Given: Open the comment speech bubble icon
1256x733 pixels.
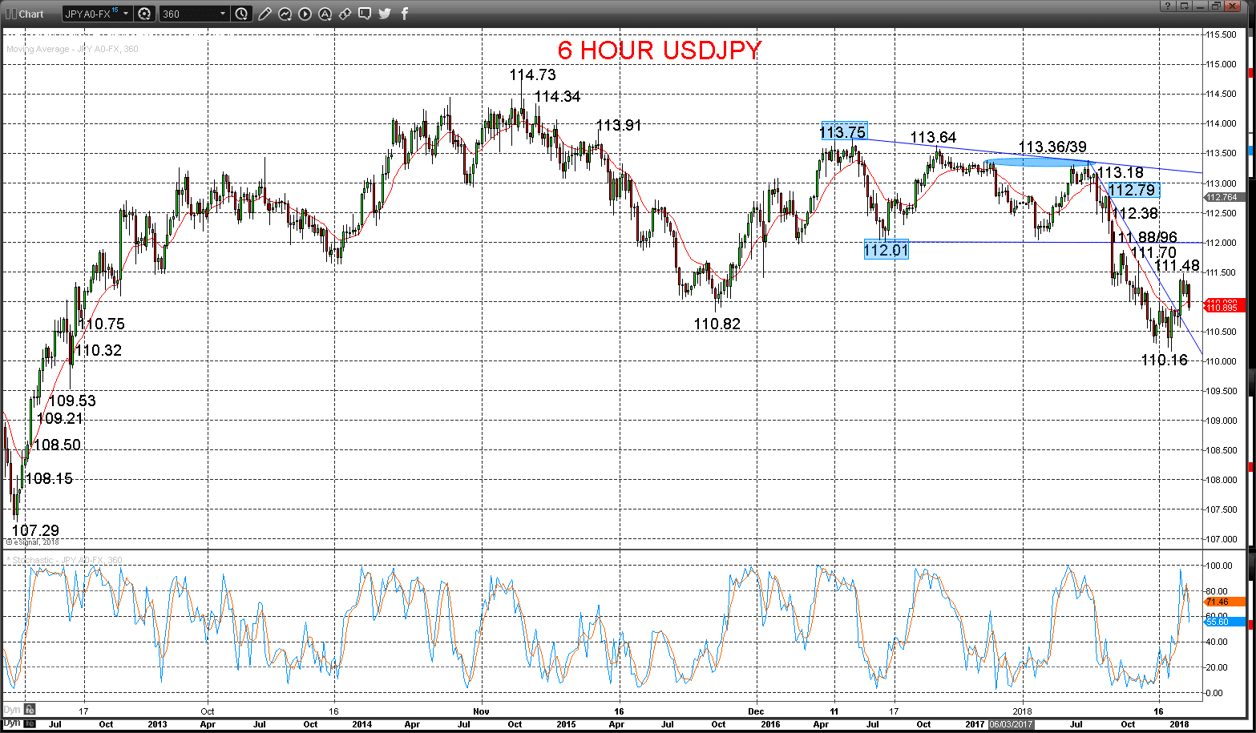Looking at the screenshot, I should [x=365, y=14].
